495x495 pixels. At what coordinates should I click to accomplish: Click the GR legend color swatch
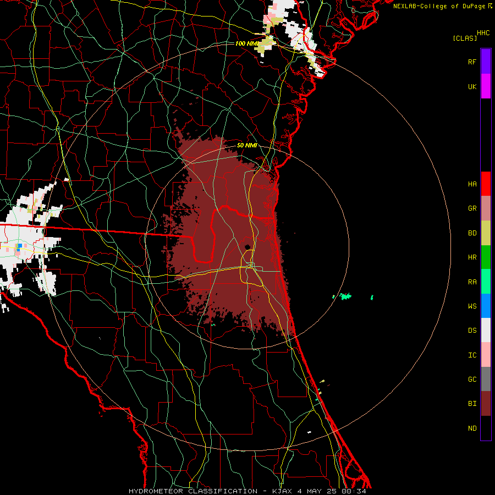click(x=486, y=208)
